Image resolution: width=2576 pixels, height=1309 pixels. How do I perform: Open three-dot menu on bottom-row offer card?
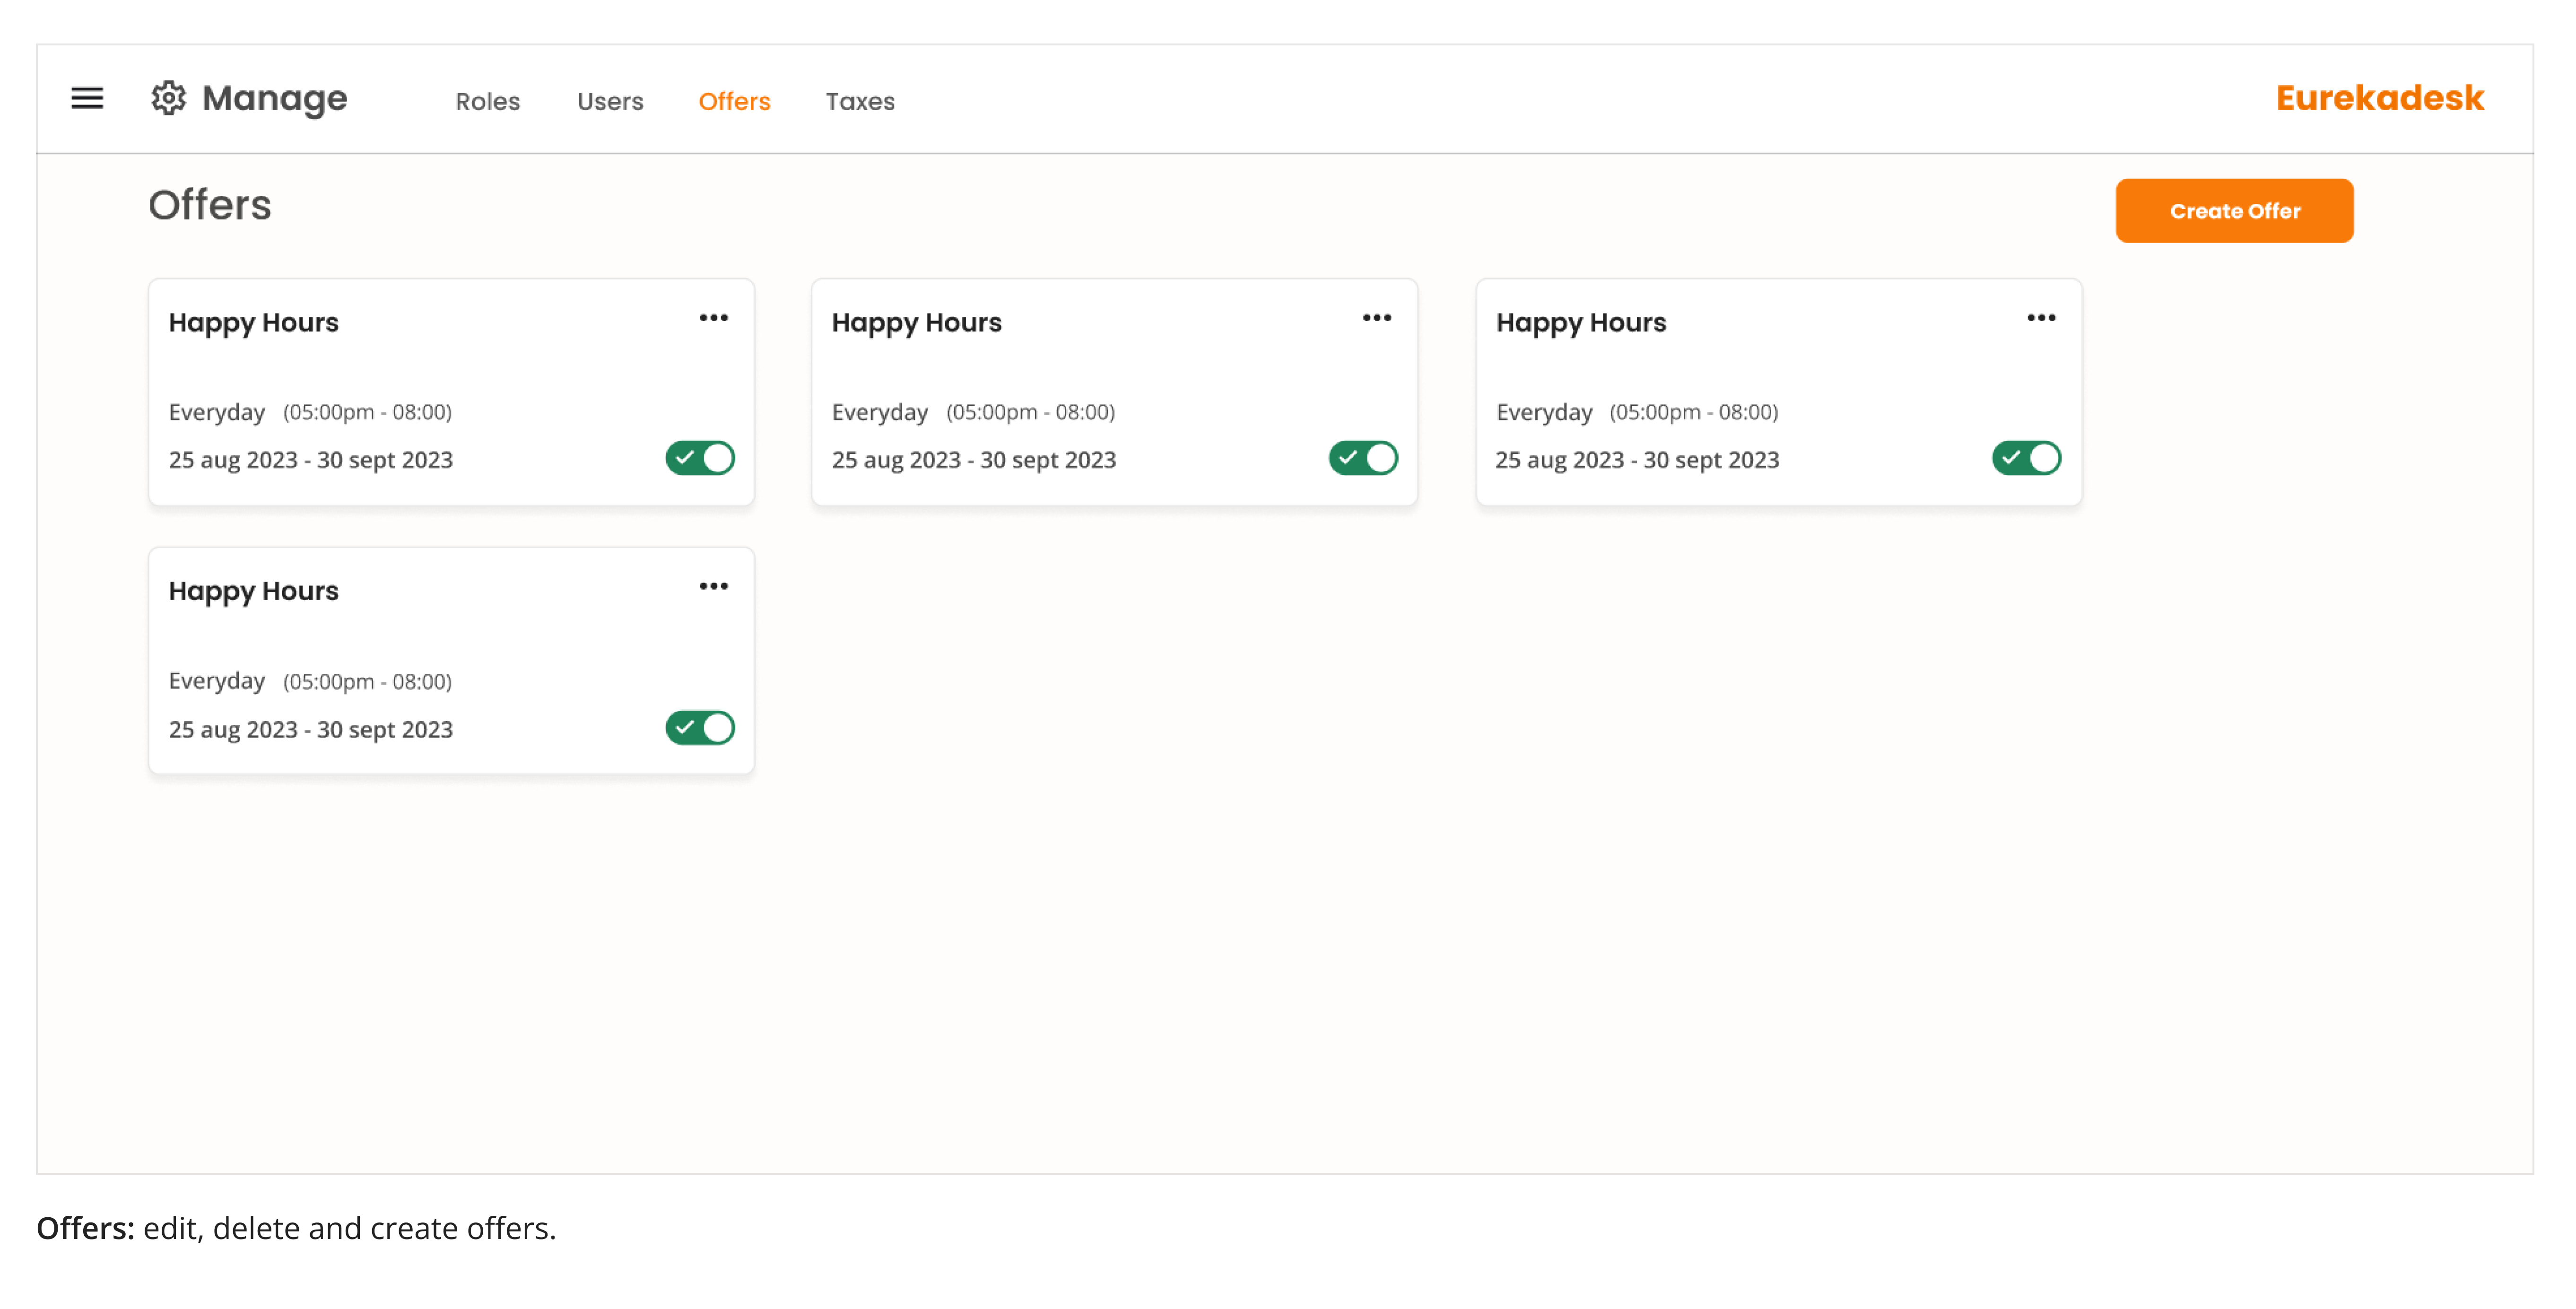click(713, 587)
